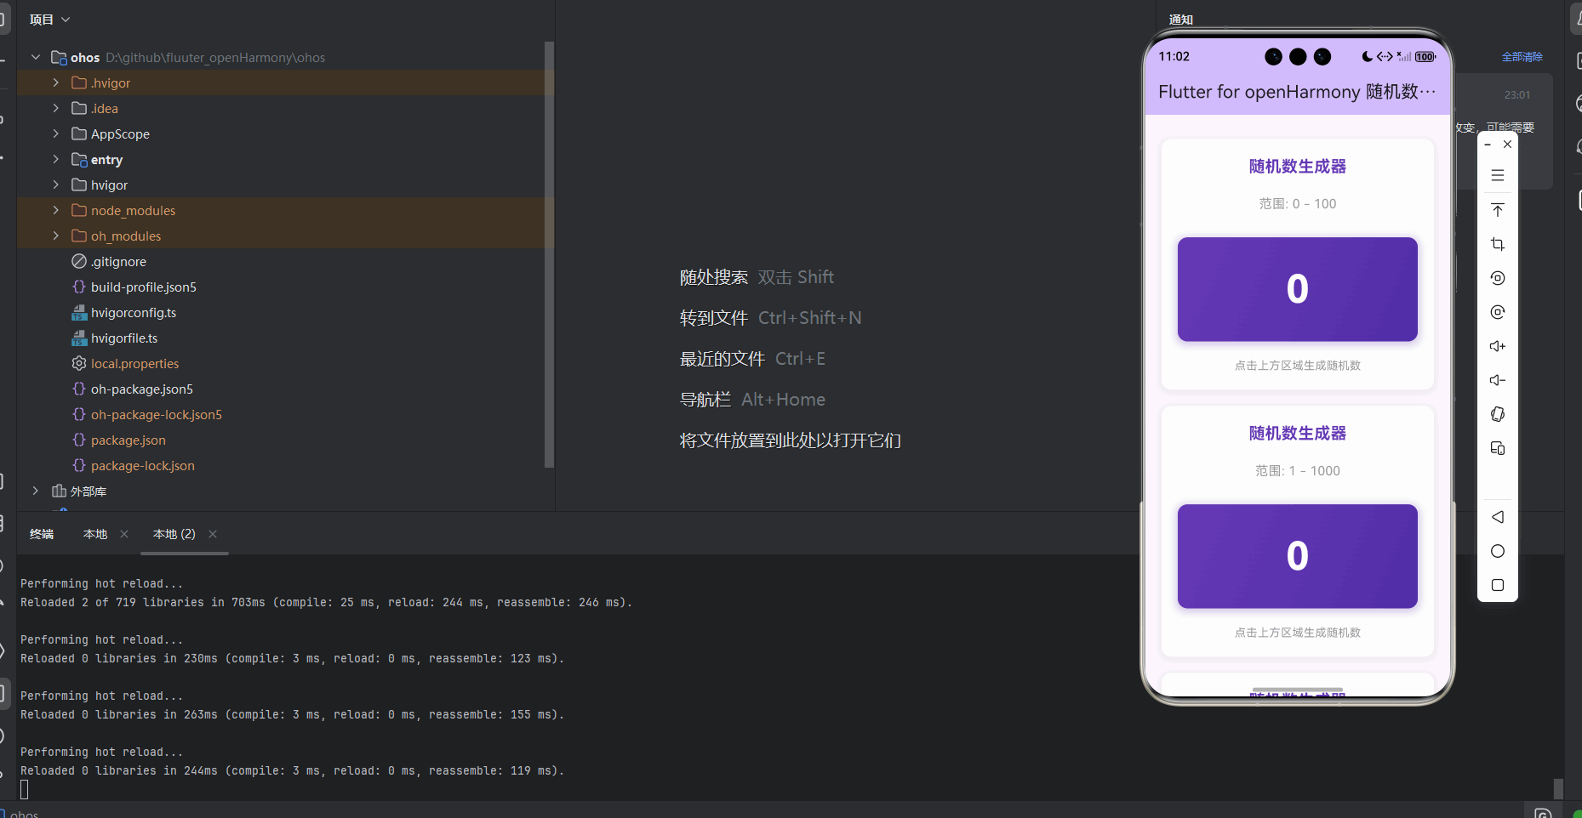Screen dimensions: 1582x818
Task: Click the 终端 terminal panel title
Action: [42, 534]
